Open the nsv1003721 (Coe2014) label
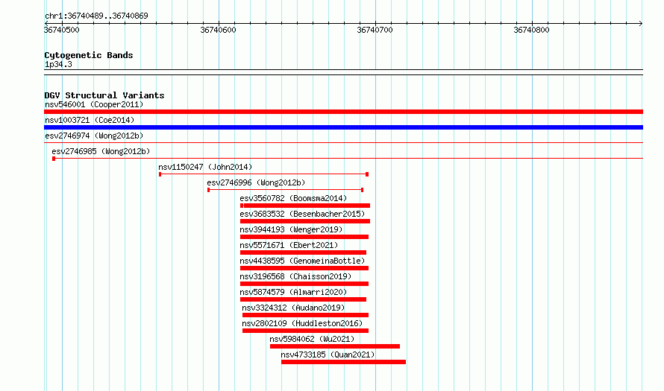Screen dimensions: 664x391 (x=90, y=120)
